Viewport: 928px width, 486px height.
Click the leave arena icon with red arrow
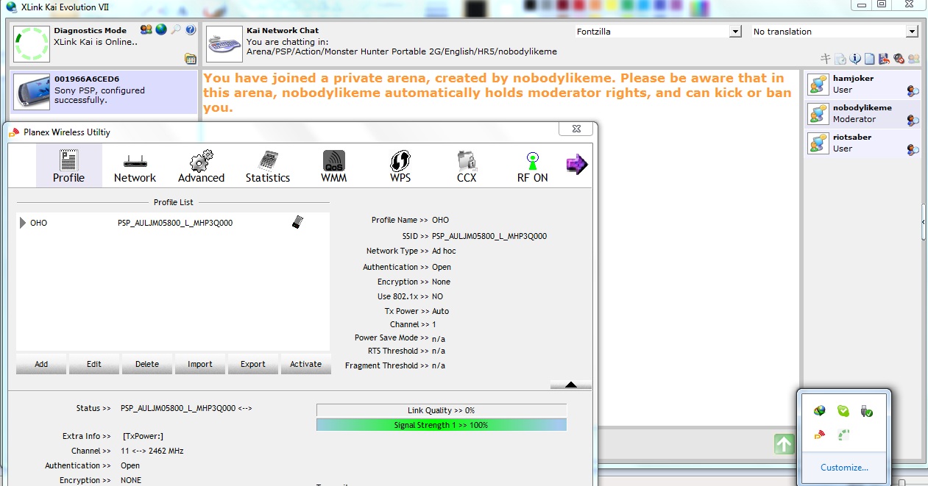(884, 59)
